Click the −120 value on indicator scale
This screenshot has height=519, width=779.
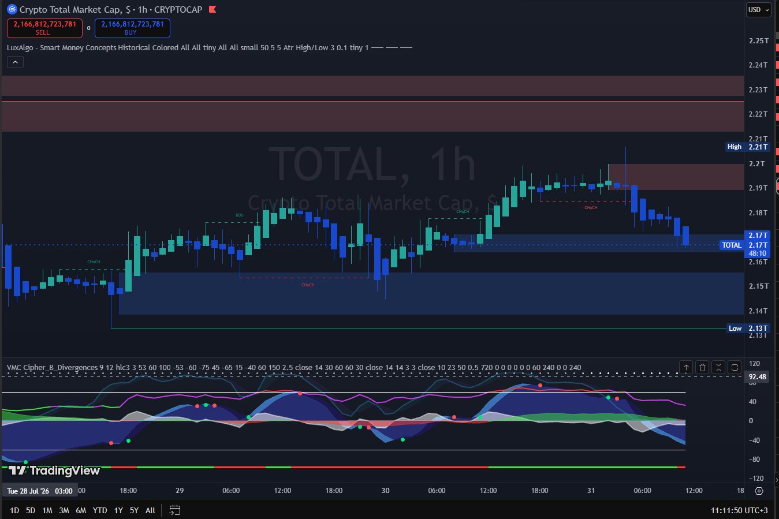756,479
